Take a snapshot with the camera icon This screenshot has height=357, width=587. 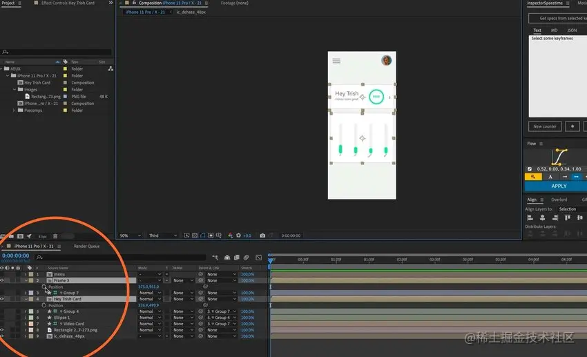click(x=262, y=235)
